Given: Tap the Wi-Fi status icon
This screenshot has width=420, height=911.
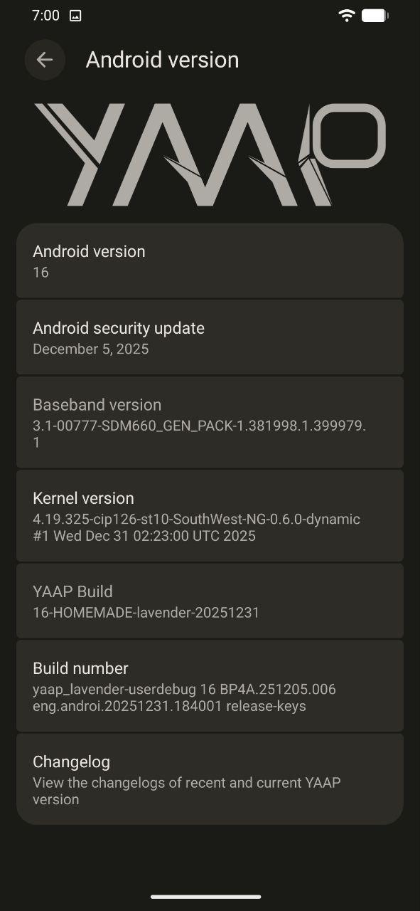Looking at the screenshot, I should (347, 16).
